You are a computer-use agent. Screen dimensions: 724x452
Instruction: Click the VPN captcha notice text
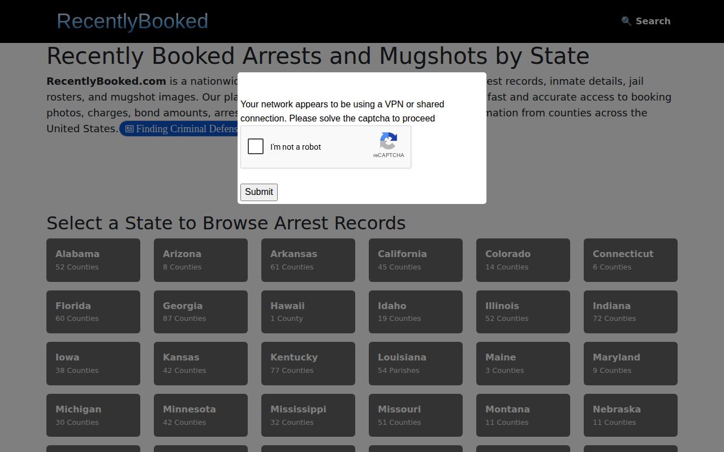(342, 111)
